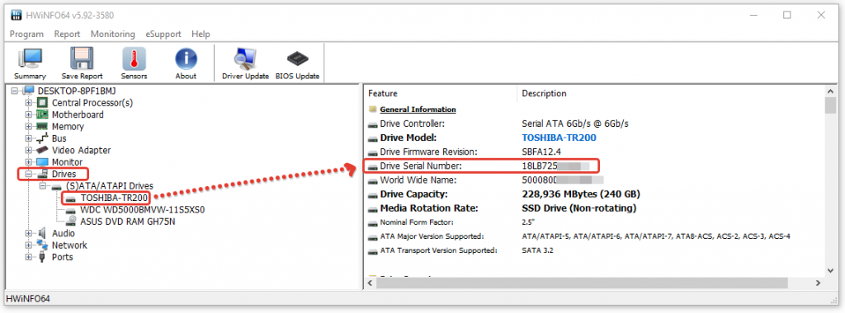Collapse the Drives node
This screenshot has height=313, width=845.
pos(29,174)
